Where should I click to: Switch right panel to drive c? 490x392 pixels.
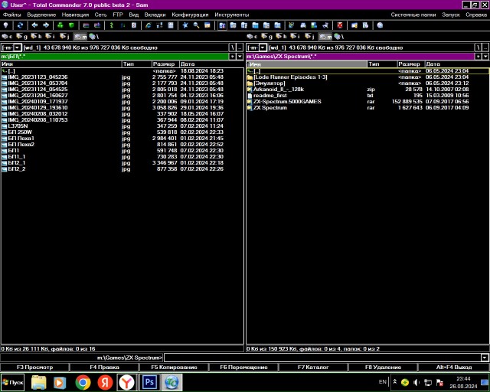(x=253, y=37)
